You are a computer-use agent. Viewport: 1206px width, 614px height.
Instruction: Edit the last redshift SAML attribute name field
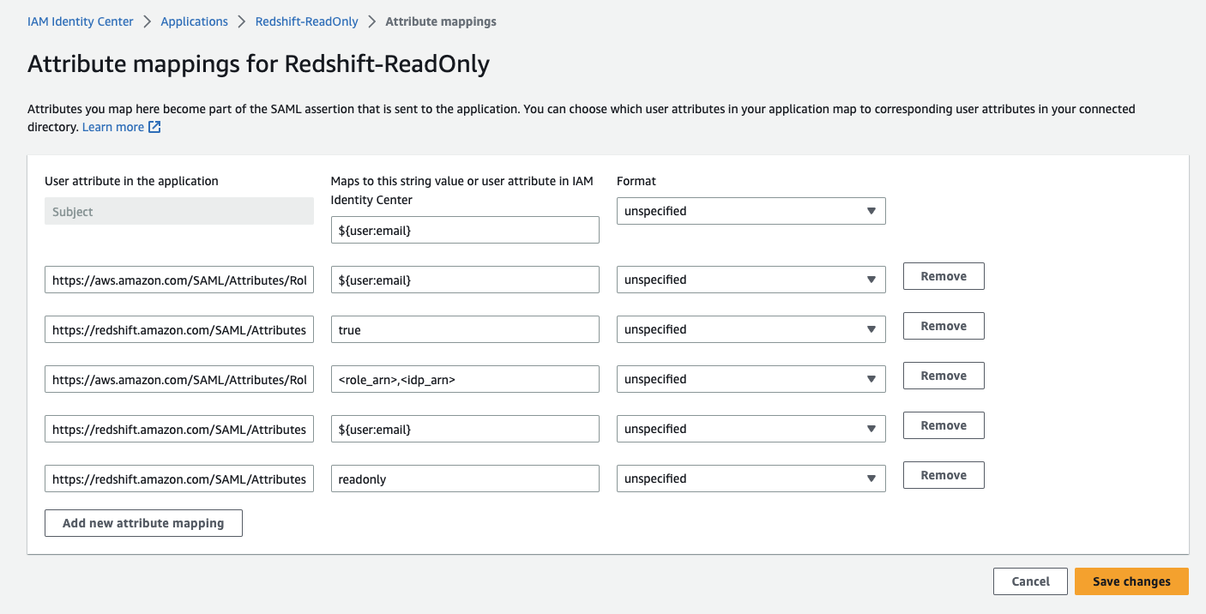(179, 479)
